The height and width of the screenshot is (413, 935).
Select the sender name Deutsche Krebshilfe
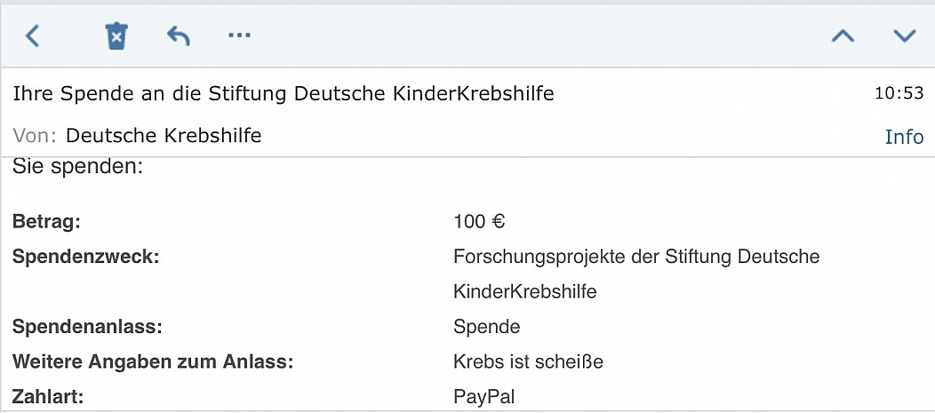[164, 135]
